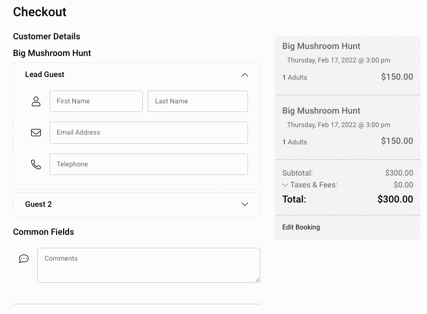Select the first Big Mushroom Hunt summary item

348,65
